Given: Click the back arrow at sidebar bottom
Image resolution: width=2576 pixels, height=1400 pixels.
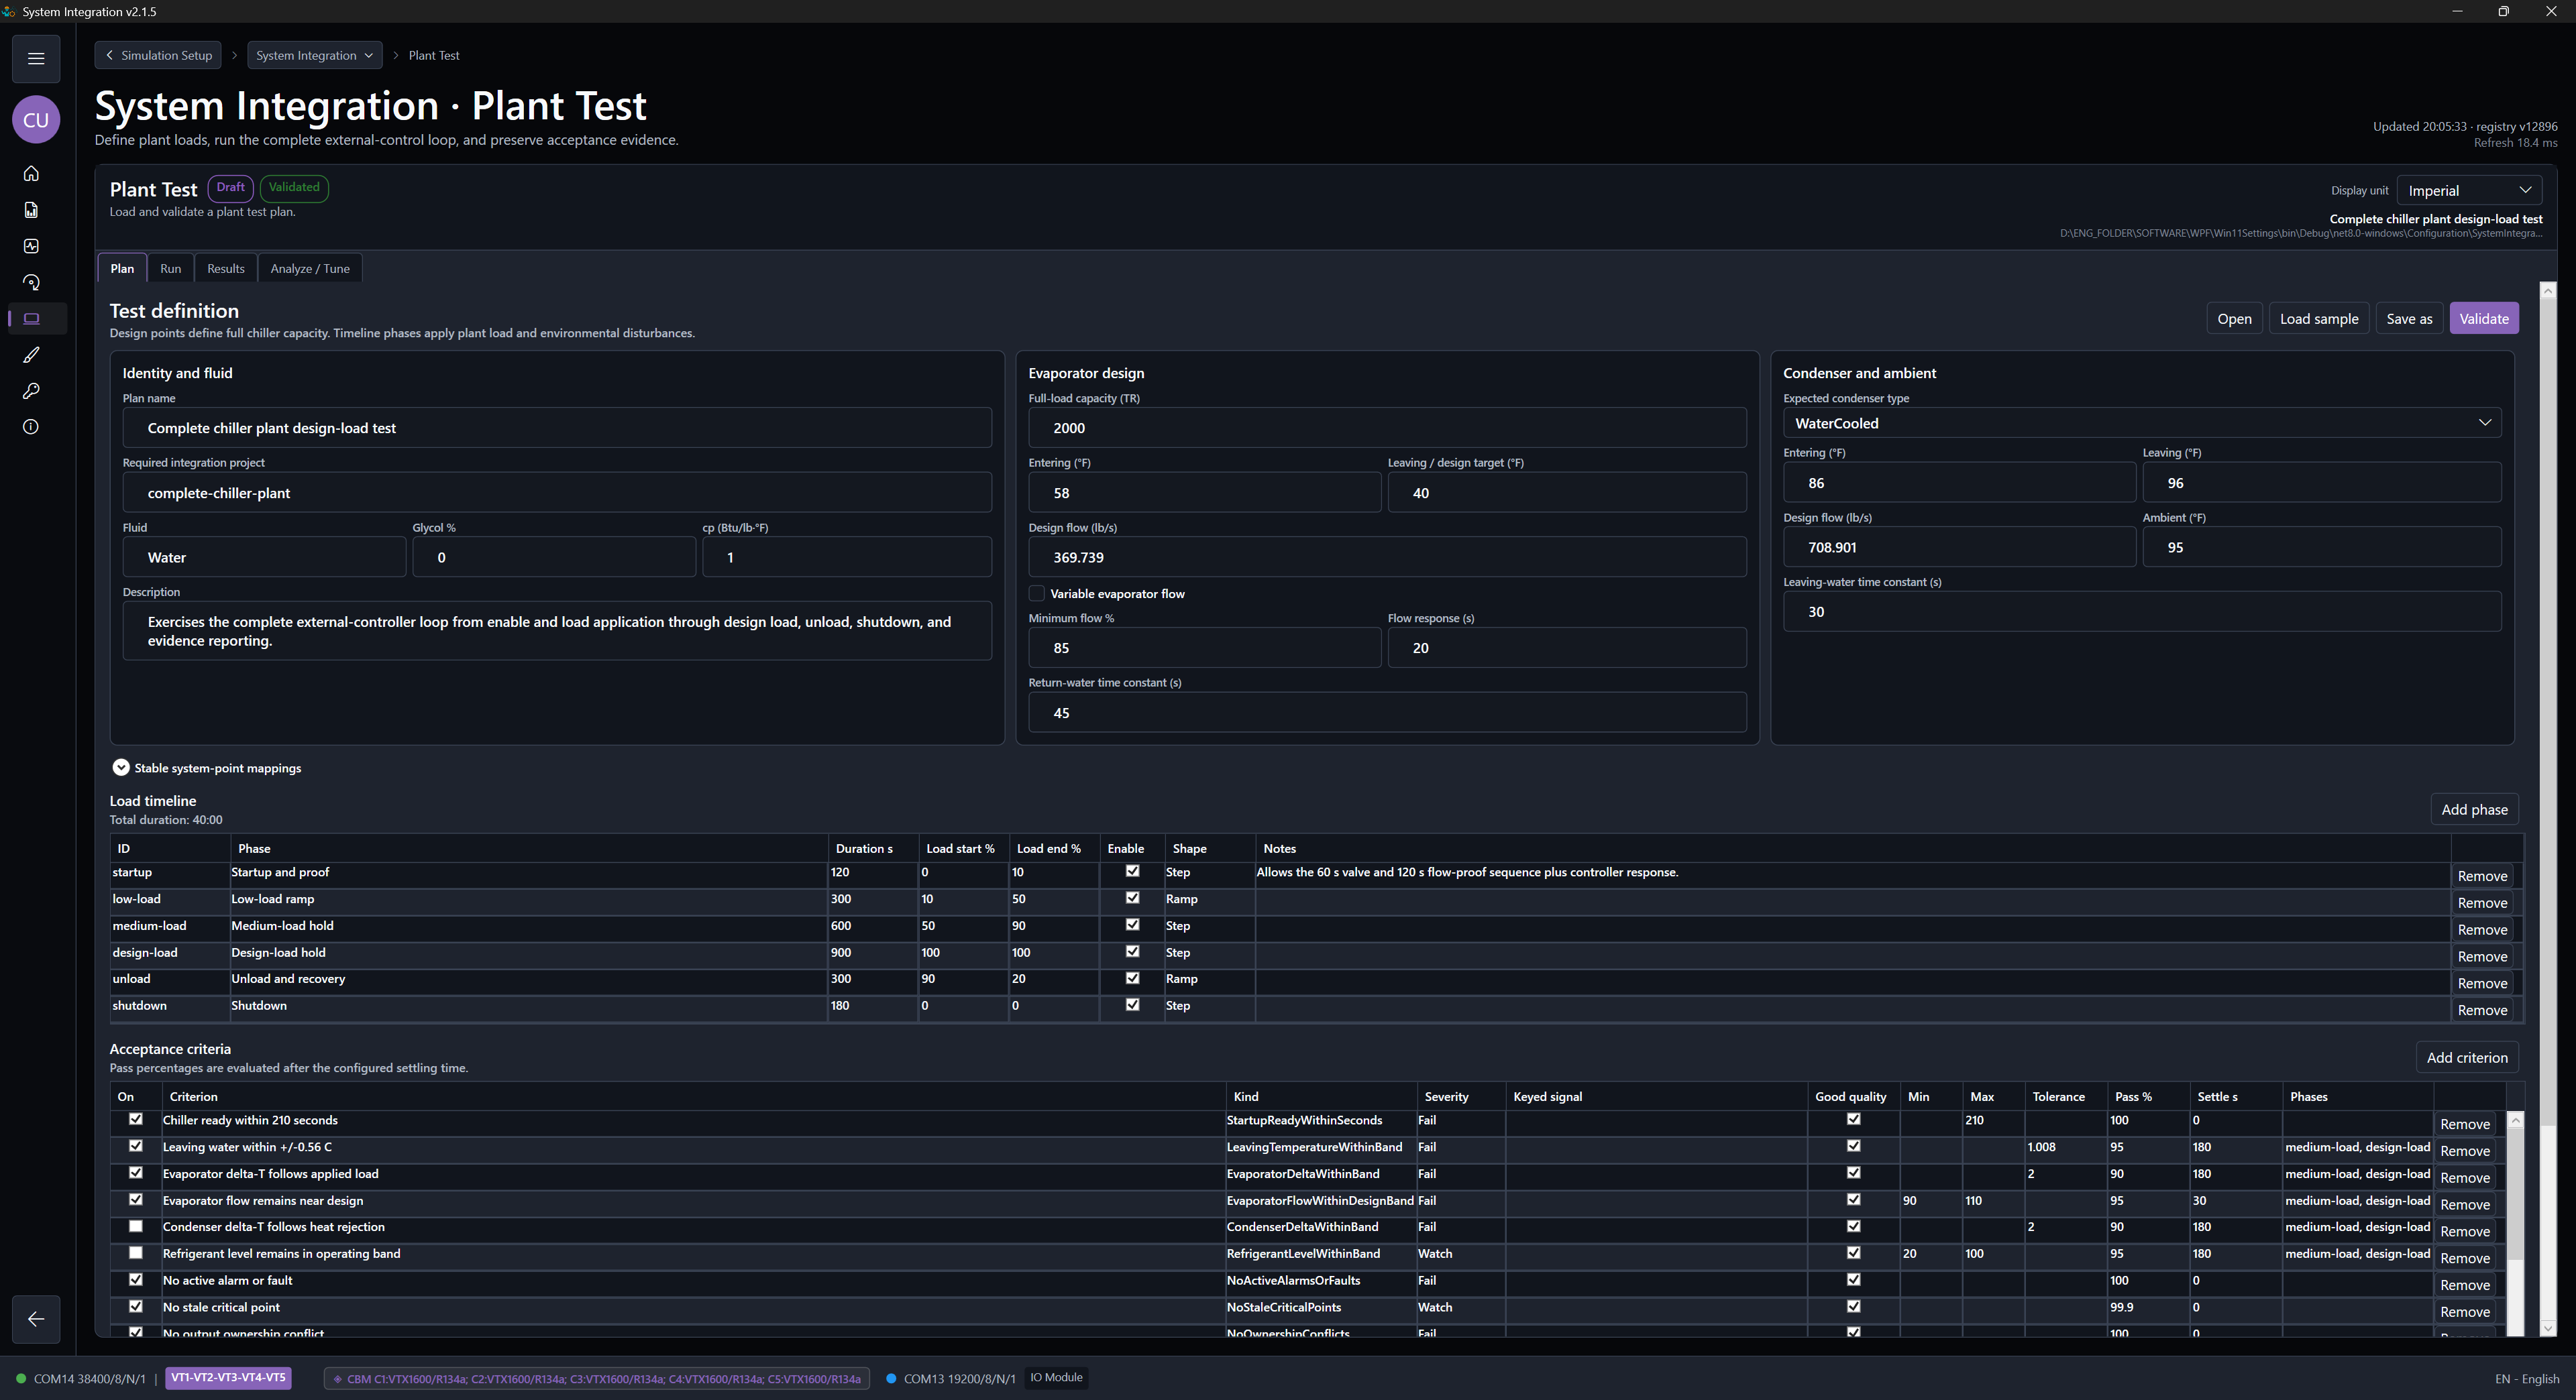Looking at the screenshot, I should [x=36, y=1319].
